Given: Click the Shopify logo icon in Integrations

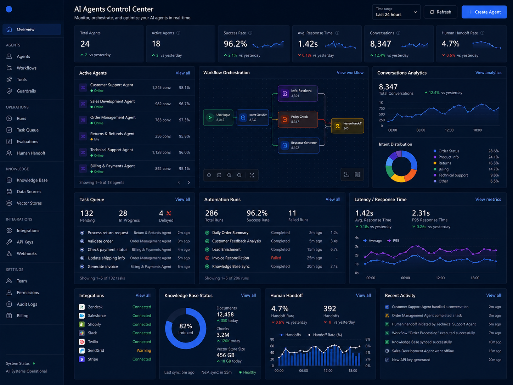Looking at the screenshot, I should coord(82,324).
